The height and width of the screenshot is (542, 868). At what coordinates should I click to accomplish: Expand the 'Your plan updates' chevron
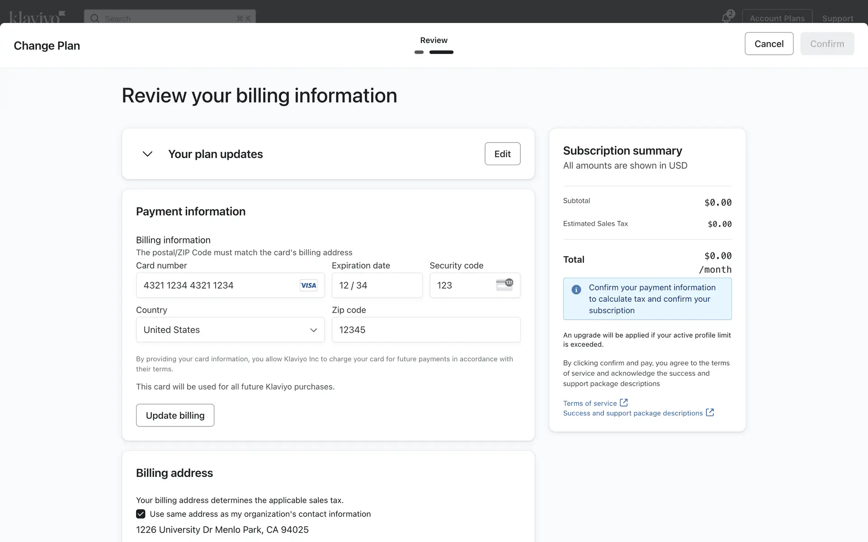[147, 154]
